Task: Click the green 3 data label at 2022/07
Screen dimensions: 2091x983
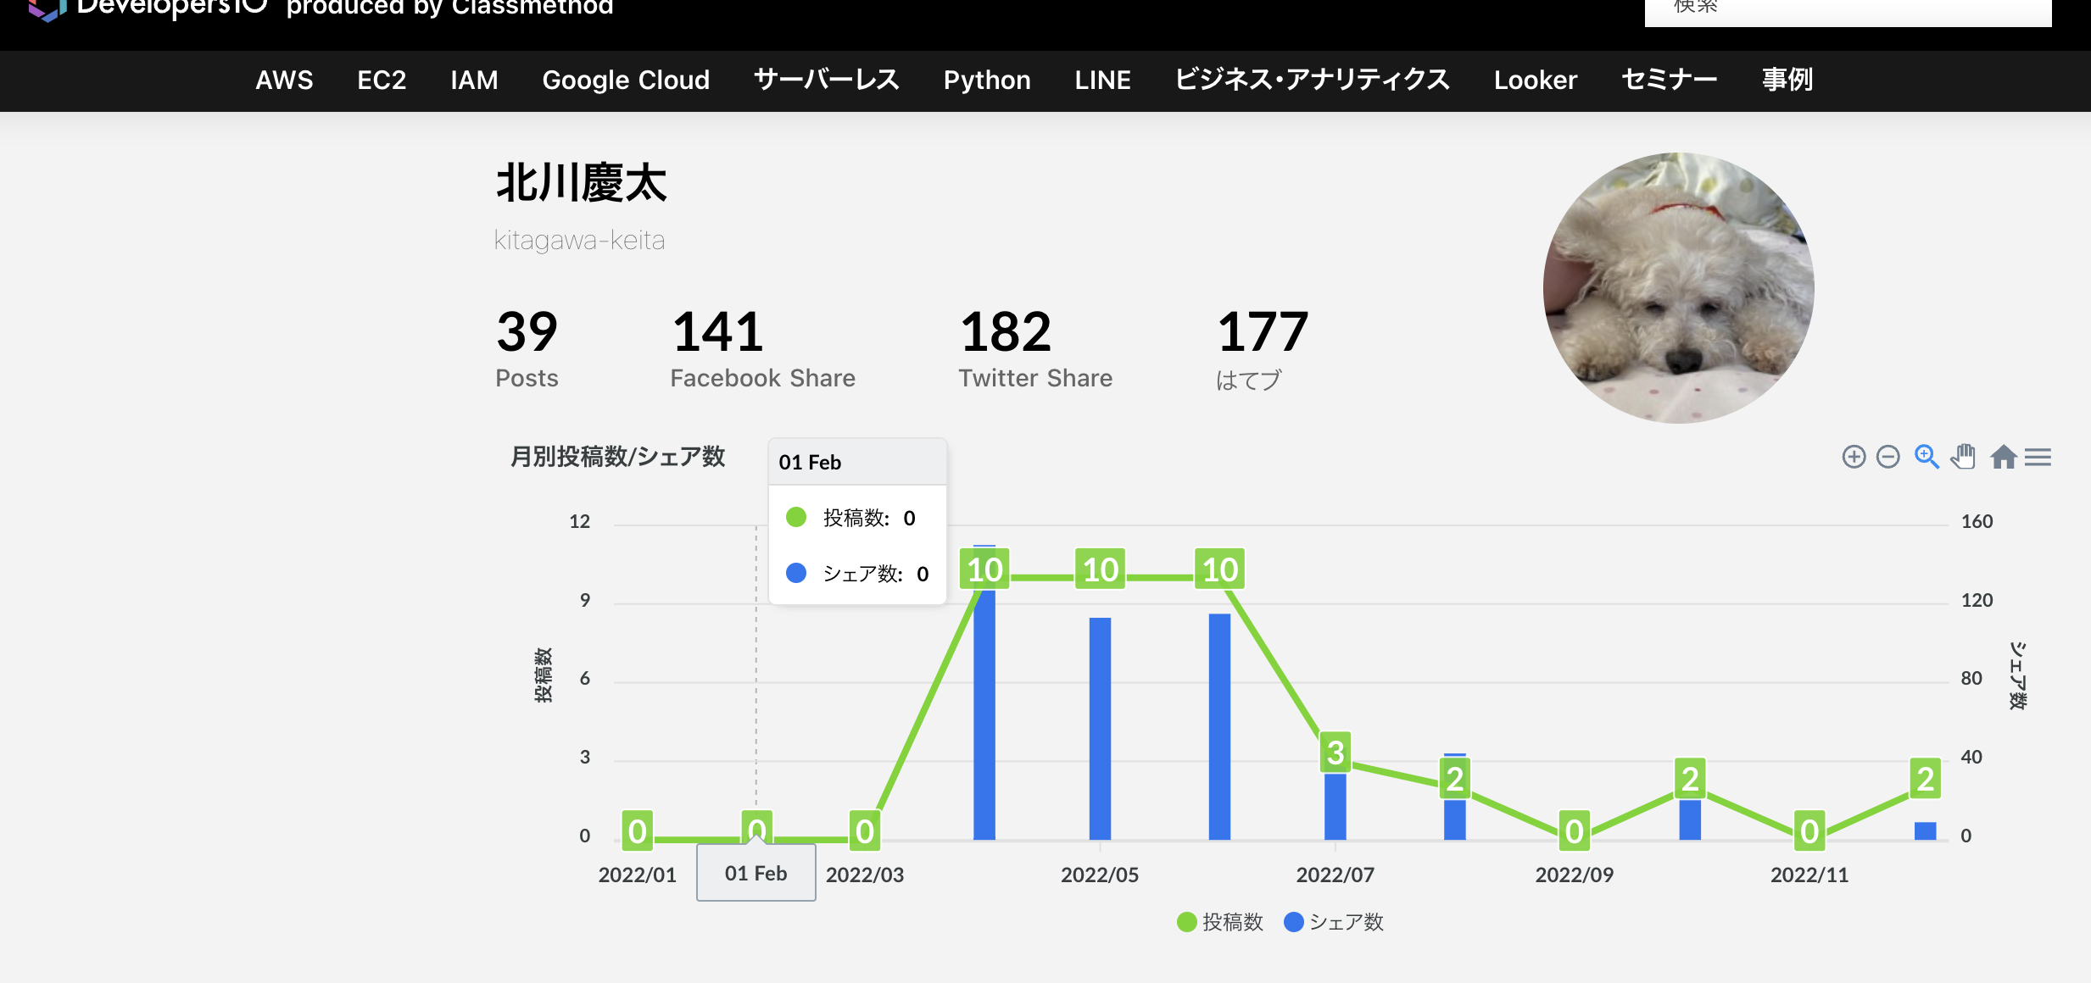Action: point(1335,752)
